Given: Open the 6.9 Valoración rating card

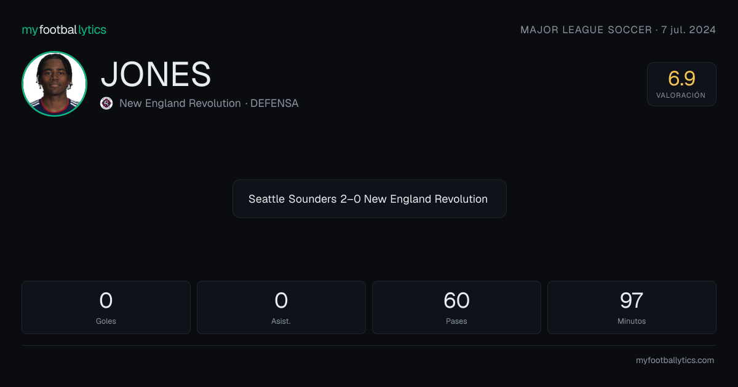Looking at the screenshot, I should [x=681, y=84].
